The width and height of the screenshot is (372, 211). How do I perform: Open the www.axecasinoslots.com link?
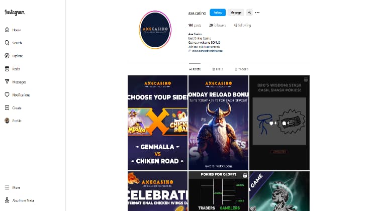(x=207, y=51)
